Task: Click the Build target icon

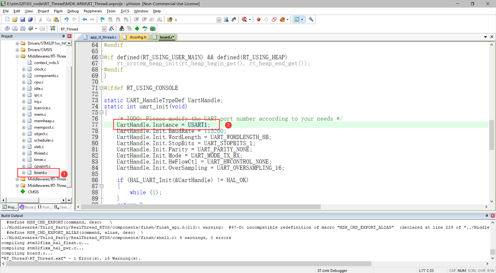Action: [x=15, y=28]
